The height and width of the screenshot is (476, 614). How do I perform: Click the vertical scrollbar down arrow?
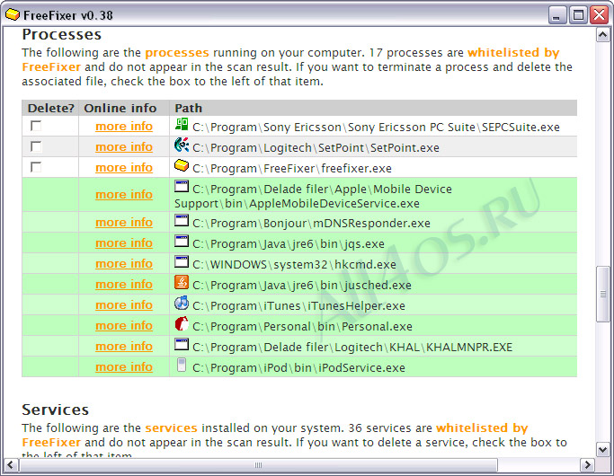(603, 449)
